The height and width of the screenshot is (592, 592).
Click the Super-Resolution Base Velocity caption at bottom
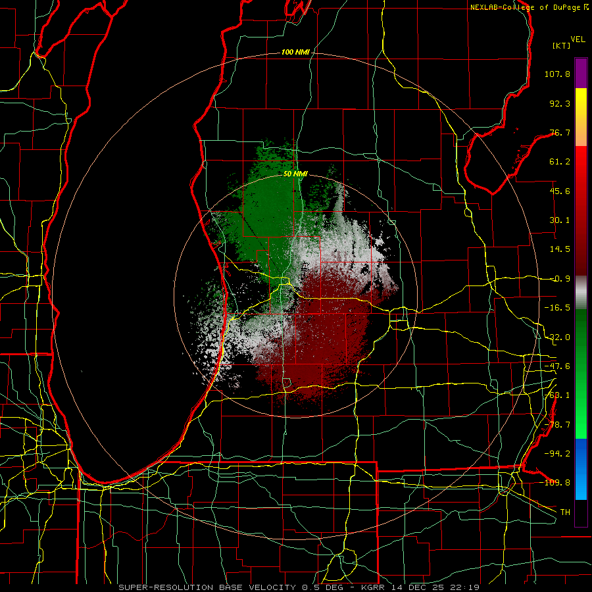pos(299,587)
